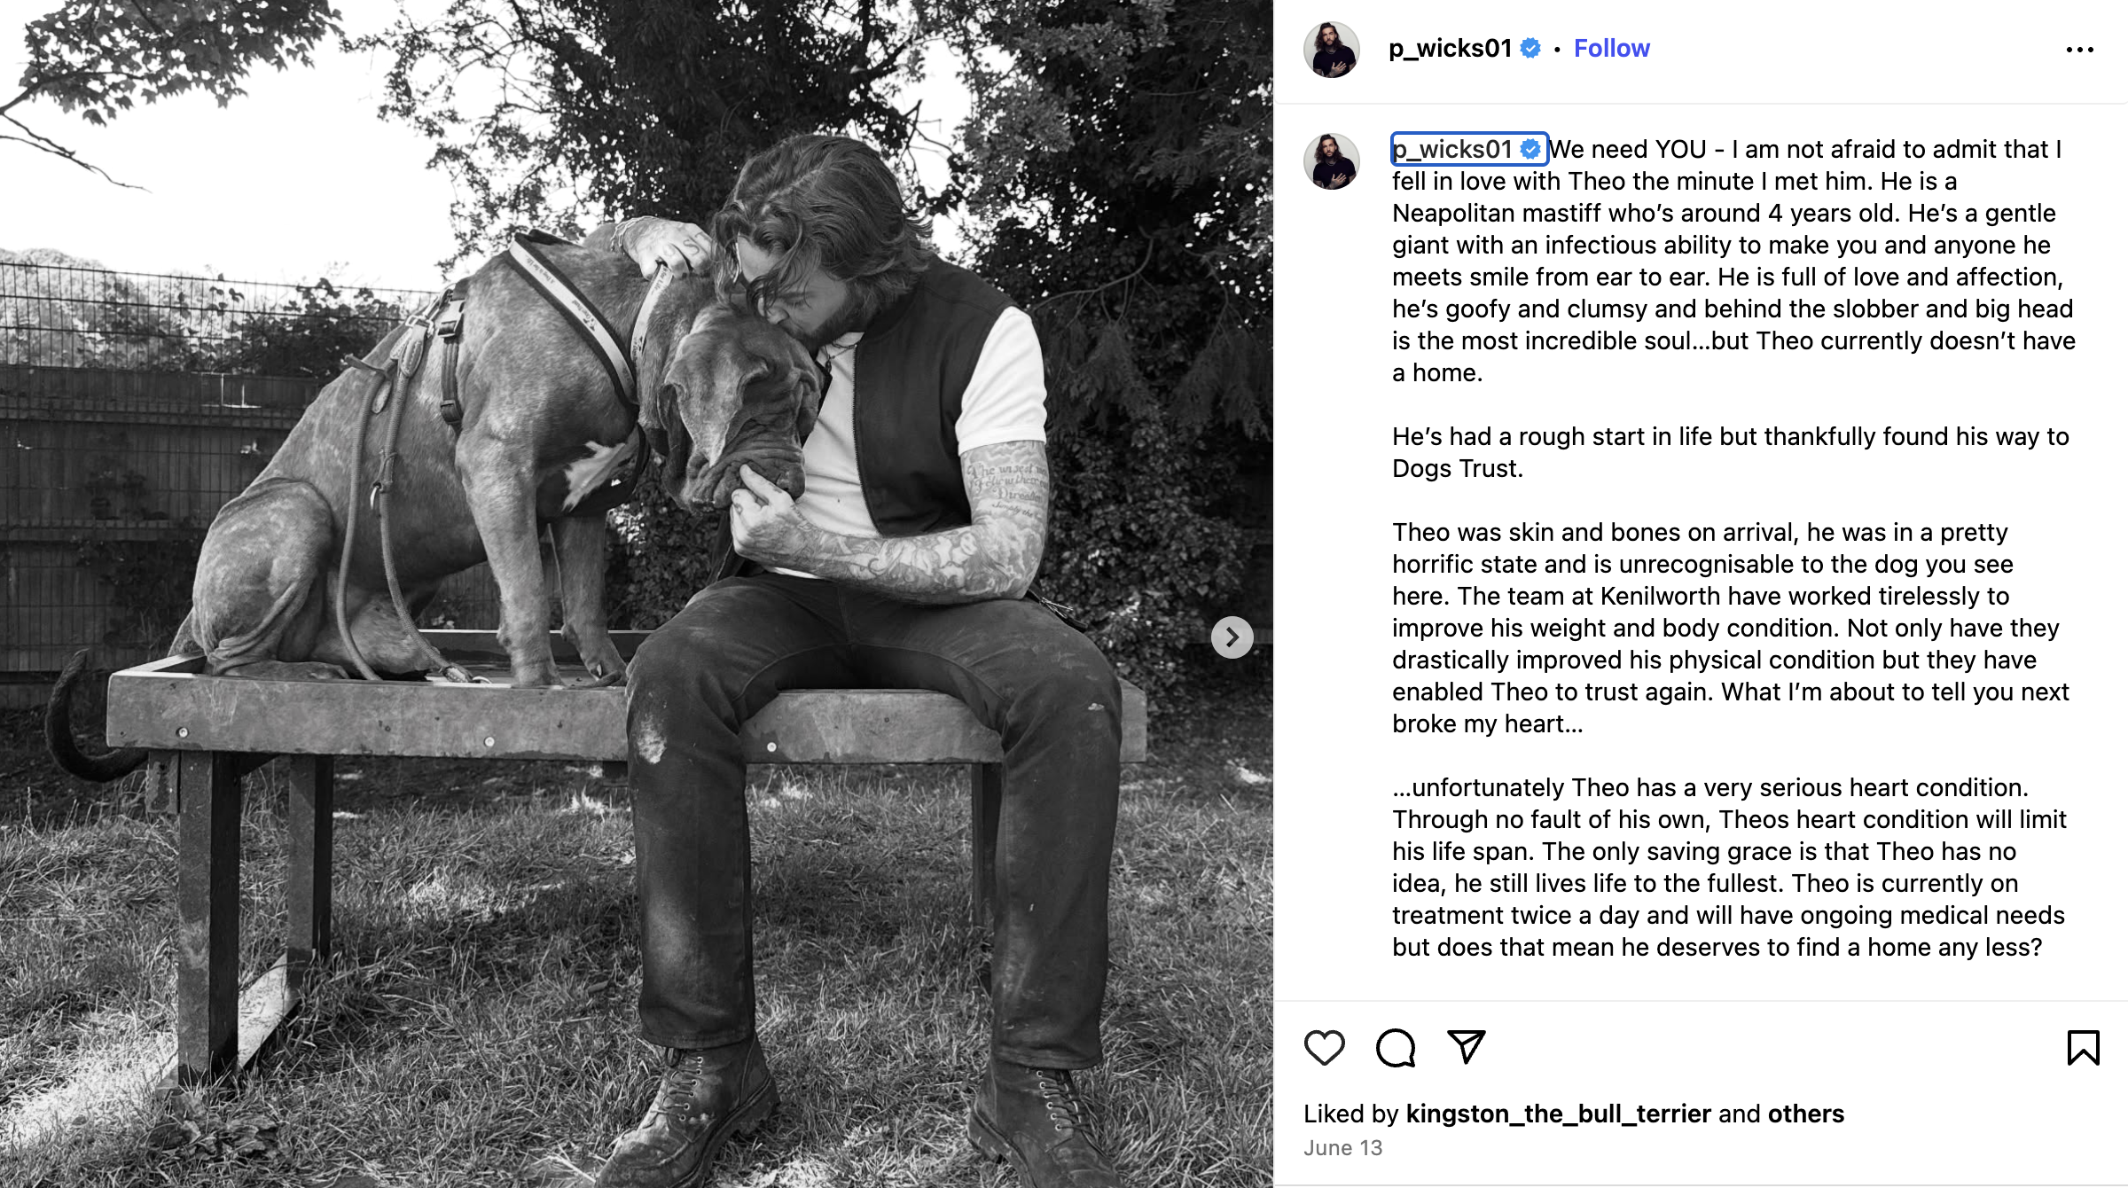Share the post via paper plane icon
This screenshot has height=1188, width=2128.
click(x=1466, y=1047)
